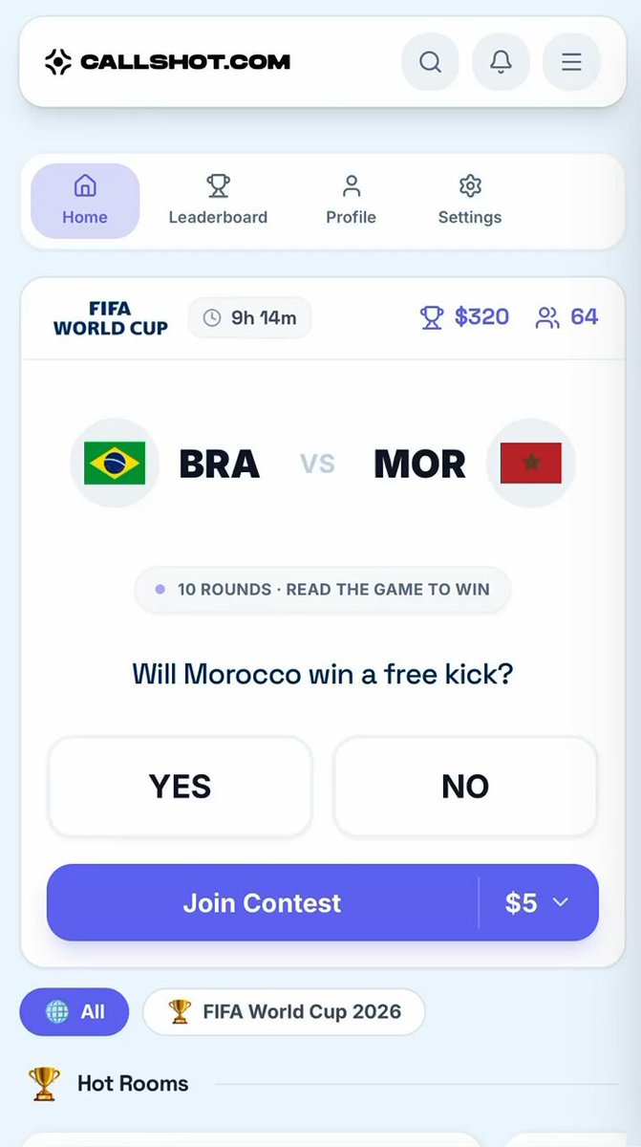This screenshot has height=1147, width=641.
Task: Click the Brazil flag icon
Action: point(115,463)
